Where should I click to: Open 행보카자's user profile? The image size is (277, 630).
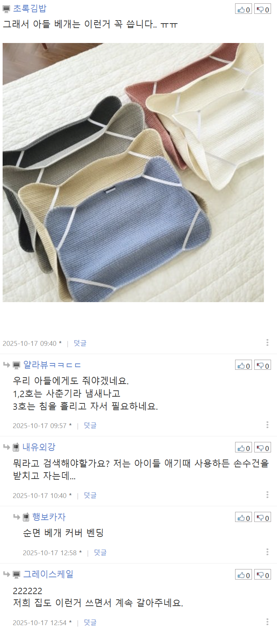49,517
